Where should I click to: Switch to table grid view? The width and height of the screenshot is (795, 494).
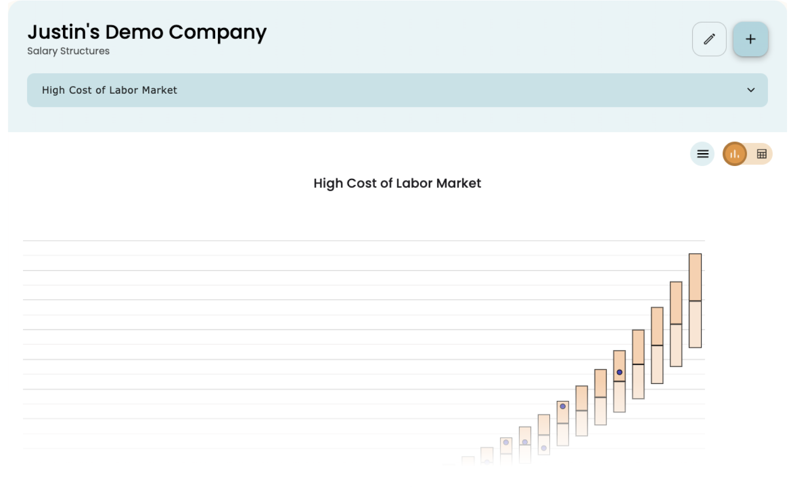pyautogui.click(x=762, y=154)
